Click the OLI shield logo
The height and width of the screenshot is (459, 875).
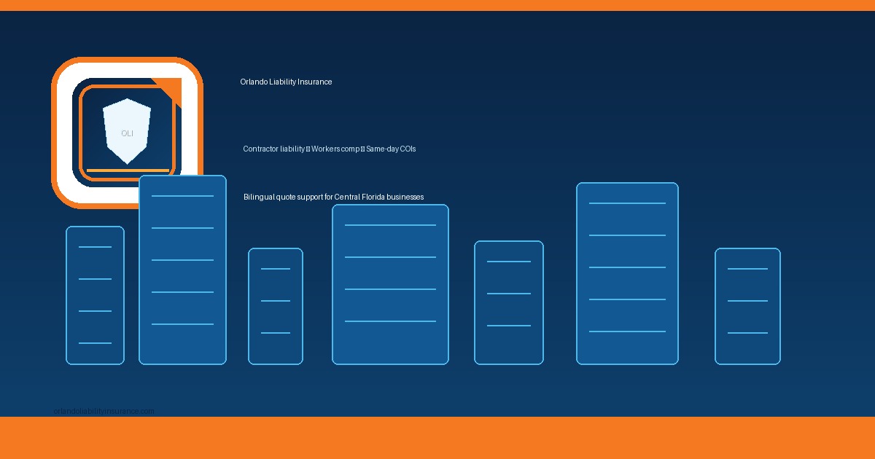click(x=127, y=132)
